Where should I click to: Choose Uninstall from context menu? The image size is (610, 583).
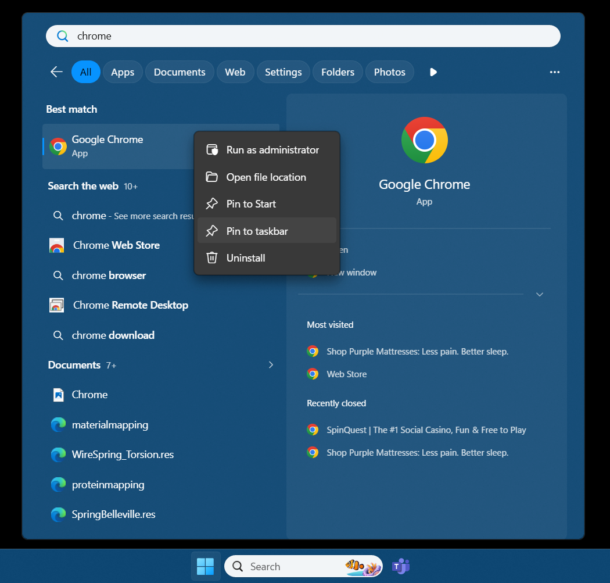tap(267, 257)
